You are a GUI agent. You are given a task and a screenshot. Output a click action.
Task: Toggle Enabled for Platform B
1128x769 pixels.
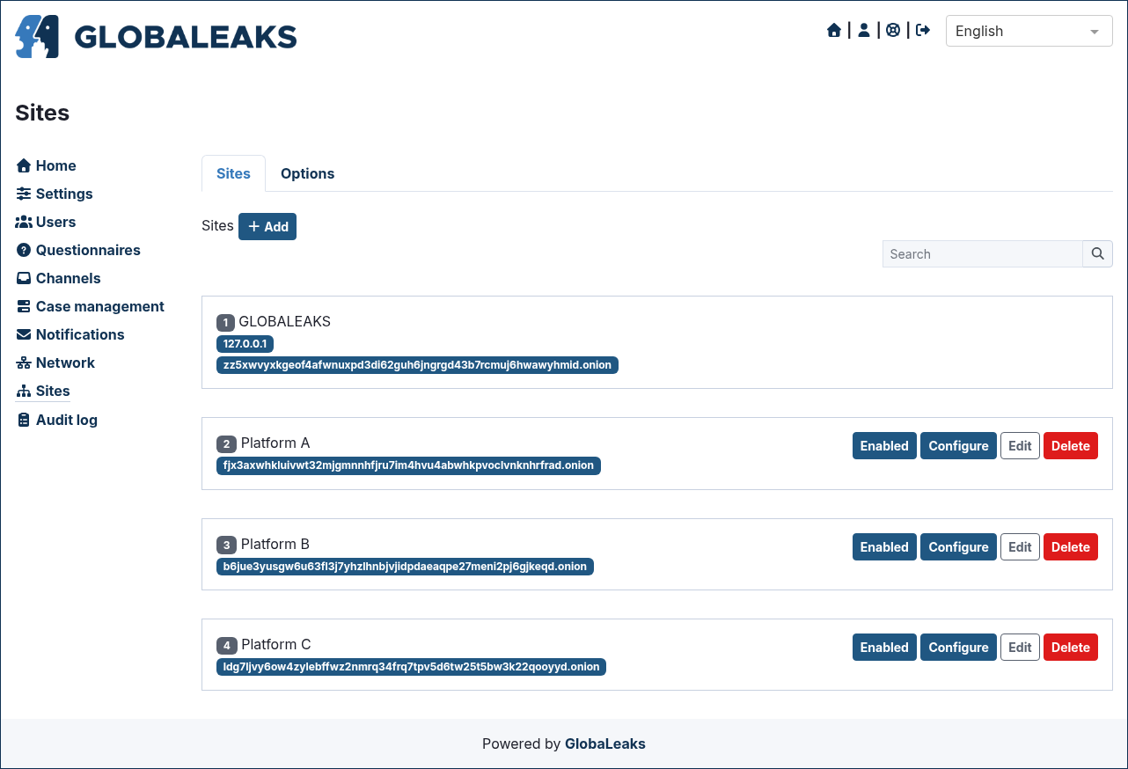(884, 546)
